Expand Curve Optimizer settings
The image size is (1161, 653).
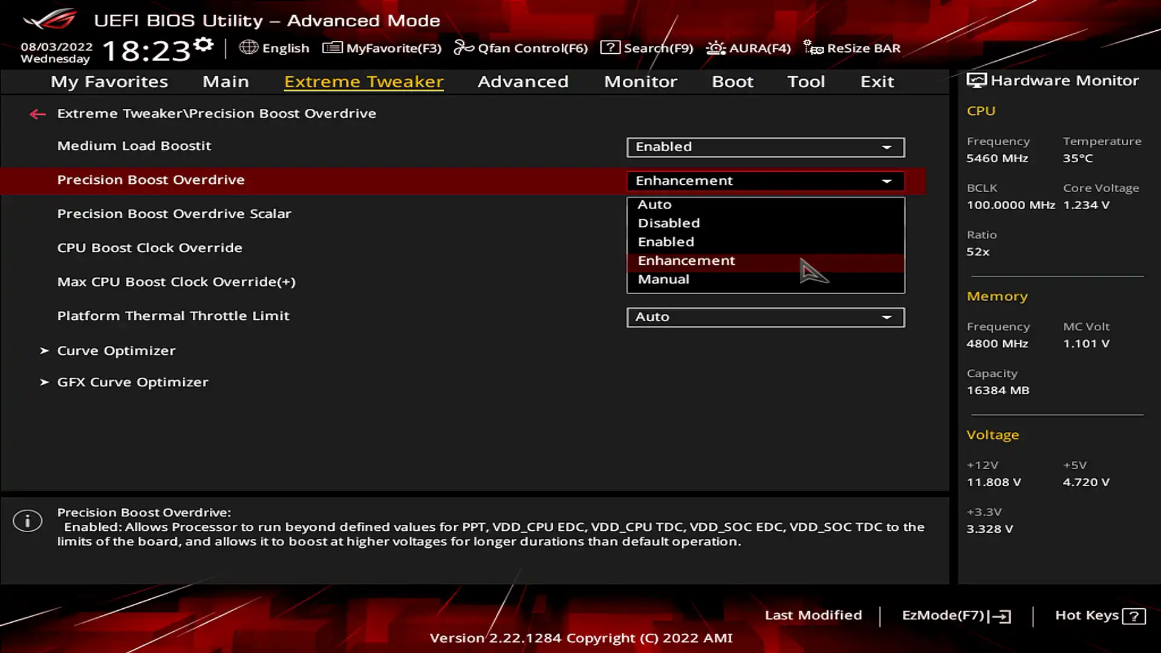(x=115, y=350)
